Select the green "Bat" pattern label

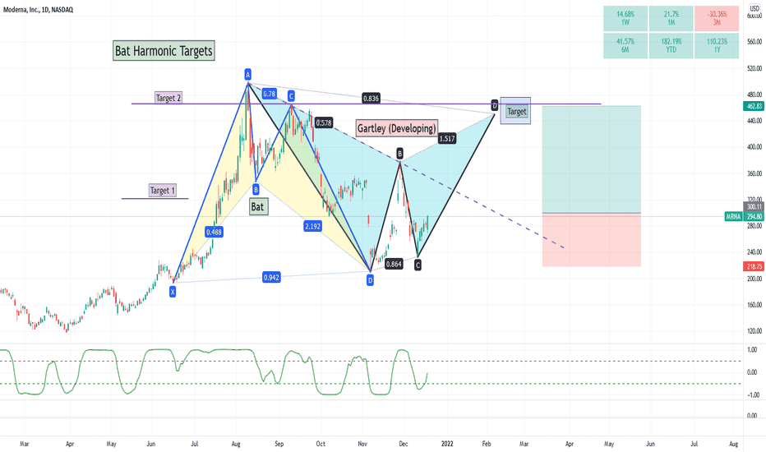pos(258,207)
